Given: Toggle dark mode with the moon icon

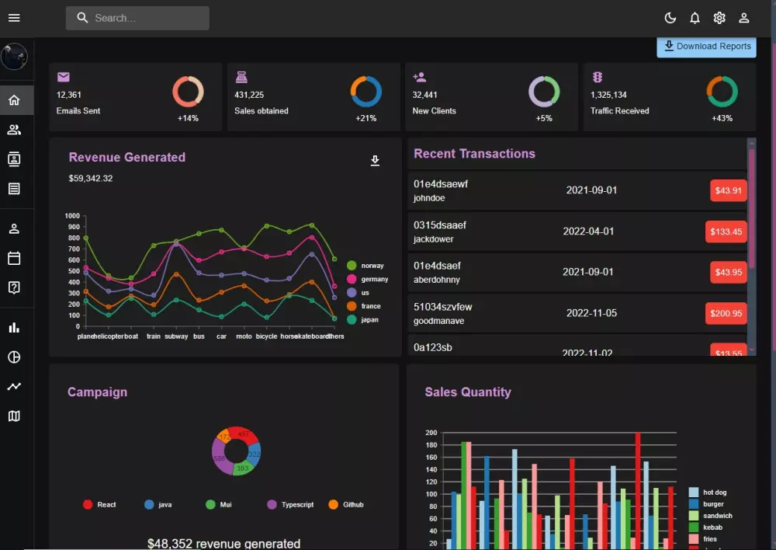Looking at the screenshot, I should 670,17.
